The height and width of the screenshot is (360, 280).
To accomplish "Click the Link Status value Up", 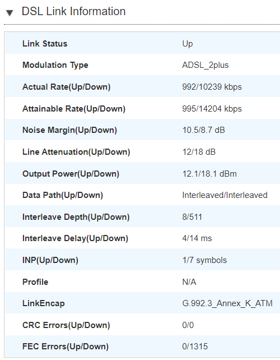I will pyautogui.click(x=188, y=44).
